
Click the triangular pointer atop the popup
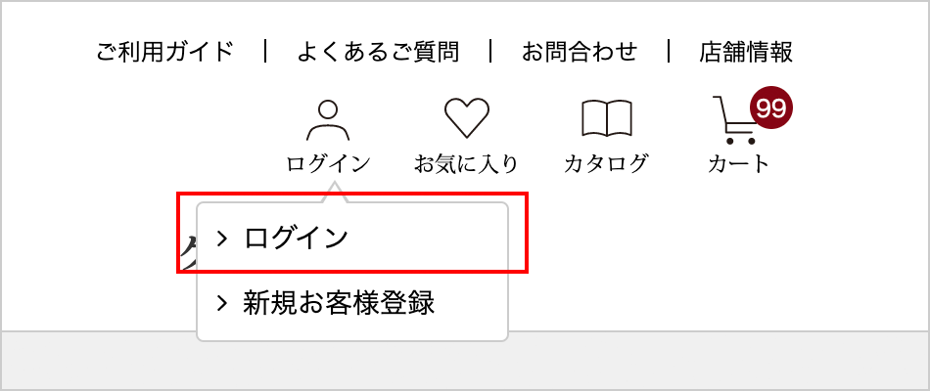coord(335,192)
